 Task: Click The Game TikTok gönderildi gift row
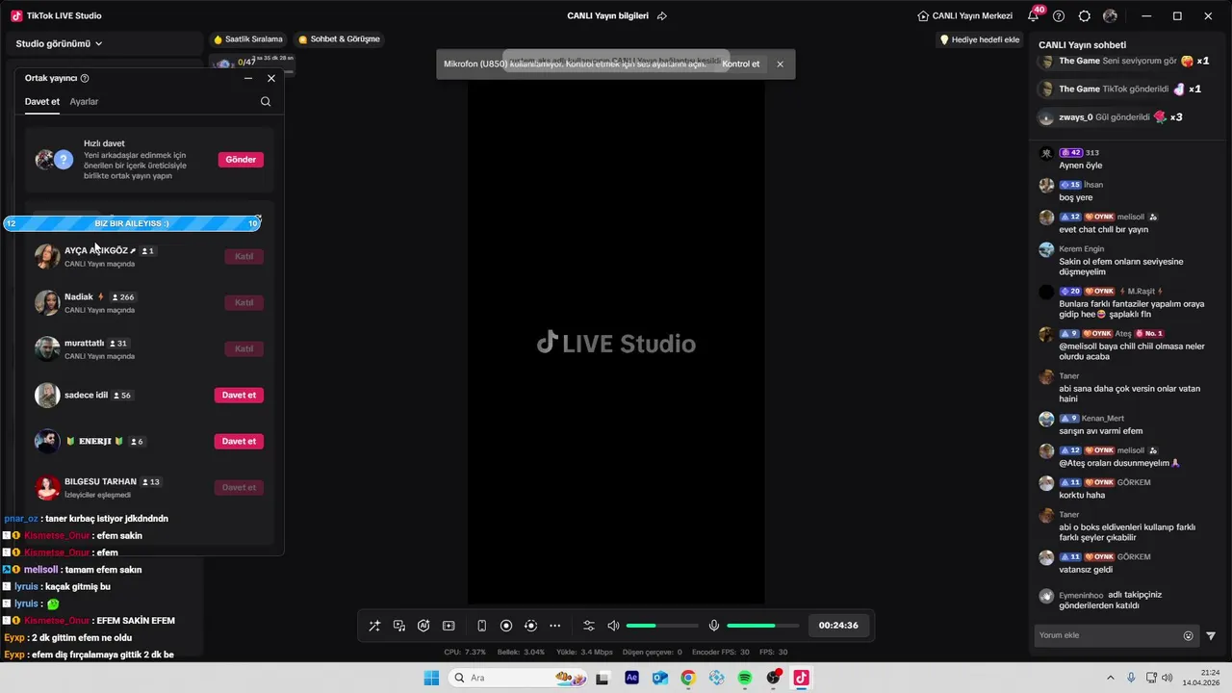coord(1120,89)
